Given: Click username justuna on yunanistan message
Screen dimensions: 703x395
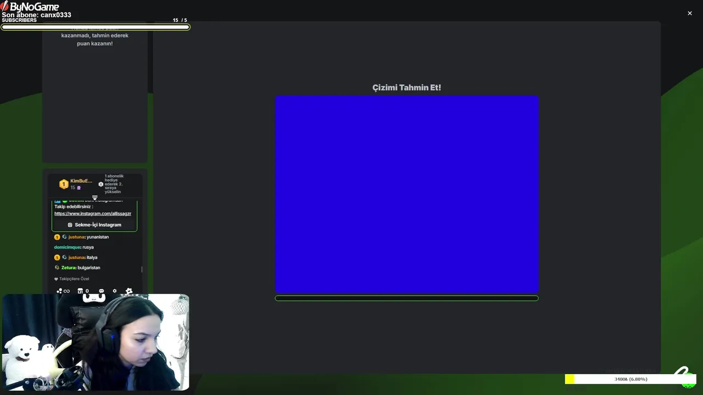Looking at the screenshot, I should (76, 237).
